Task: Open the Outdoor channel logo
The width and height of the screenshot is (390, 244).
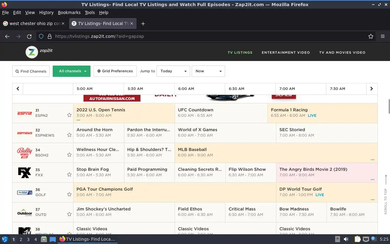Action: tap(24, 213)
